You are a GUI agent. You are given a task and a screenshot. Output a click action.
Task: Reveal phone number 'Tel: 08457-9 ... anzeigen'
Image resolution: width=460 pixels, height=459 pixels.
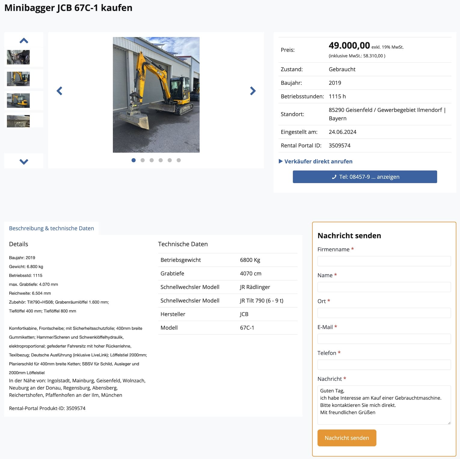365,177
